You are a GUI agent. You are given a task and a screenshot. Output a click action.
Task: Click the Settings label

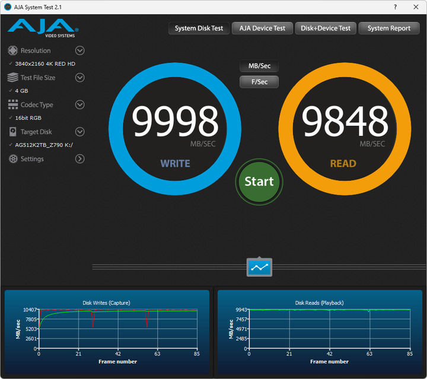(32, 159)
